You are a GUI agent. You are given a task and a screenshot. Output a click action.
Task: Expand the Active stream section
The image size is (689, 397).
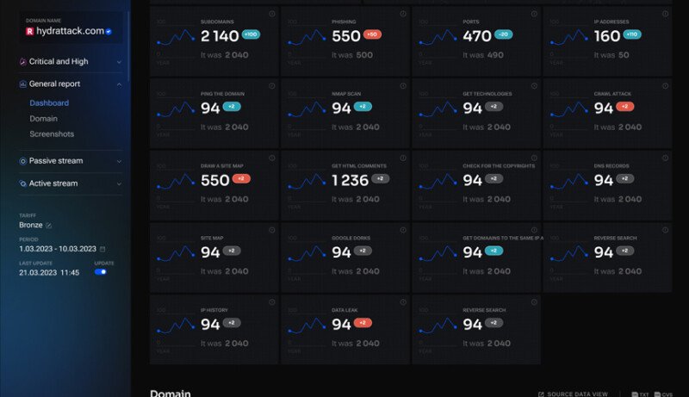tap(119, 183)
